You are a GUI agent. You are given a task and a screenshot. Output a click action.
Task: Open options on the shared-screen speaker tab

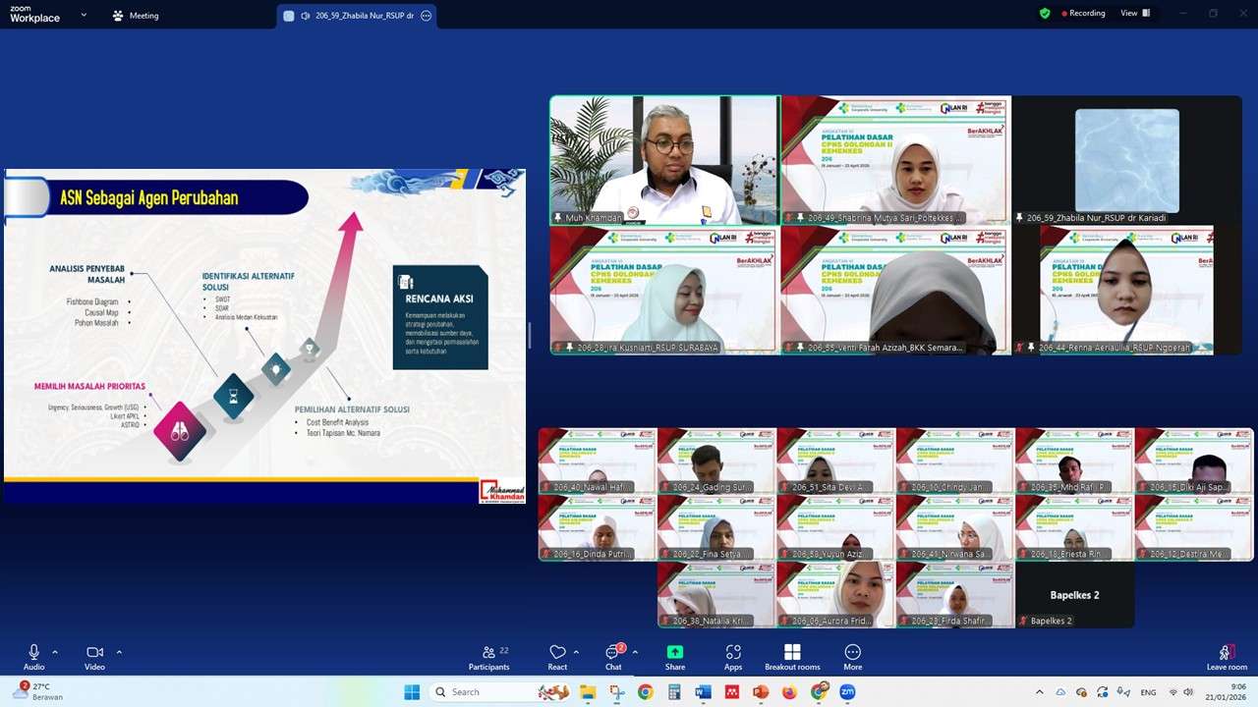pyautogui.click(x=426, y=16)
